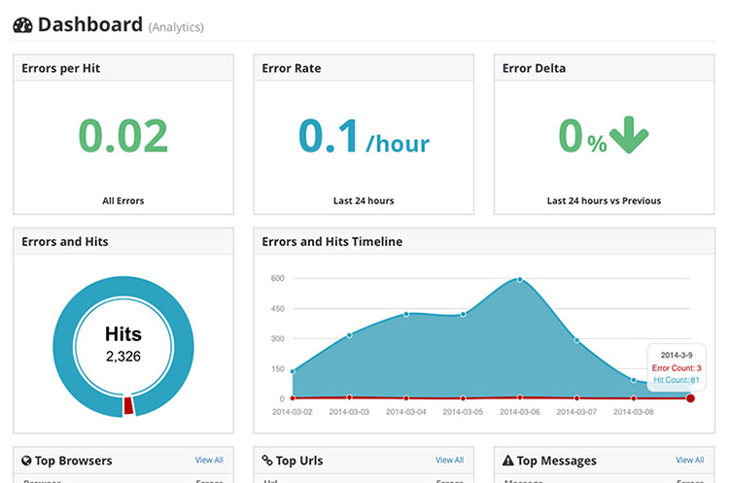Image resolution: width=729 pixels, height=483 pixels.
Task: Select the hit data point for 2014-03-06
Action: [x=520, y=279]
